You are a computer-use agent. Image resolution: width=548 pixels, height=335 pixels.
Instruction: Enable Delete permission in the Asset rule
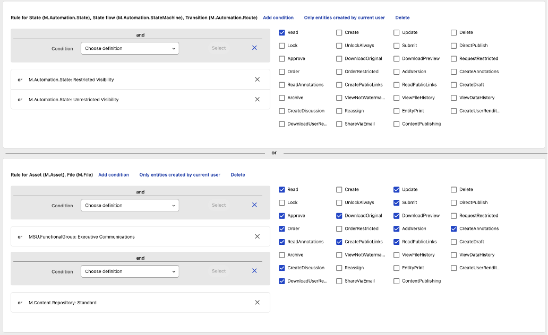point(454,189)
